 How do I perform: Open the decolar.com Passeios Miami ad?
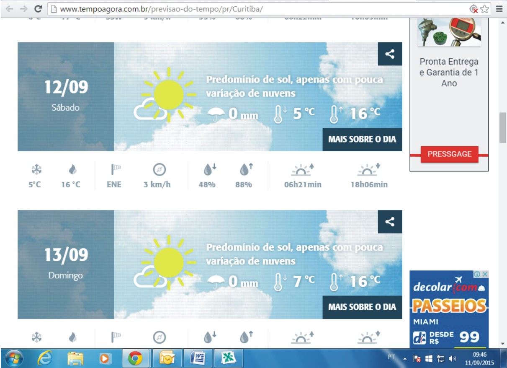point(449,308)
